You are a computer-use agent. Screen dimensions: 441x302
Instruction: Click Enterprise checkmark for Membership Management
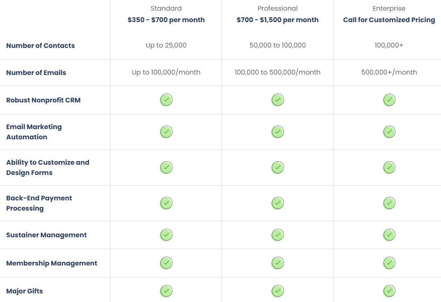pyautogui.click(x=389, y=263)
